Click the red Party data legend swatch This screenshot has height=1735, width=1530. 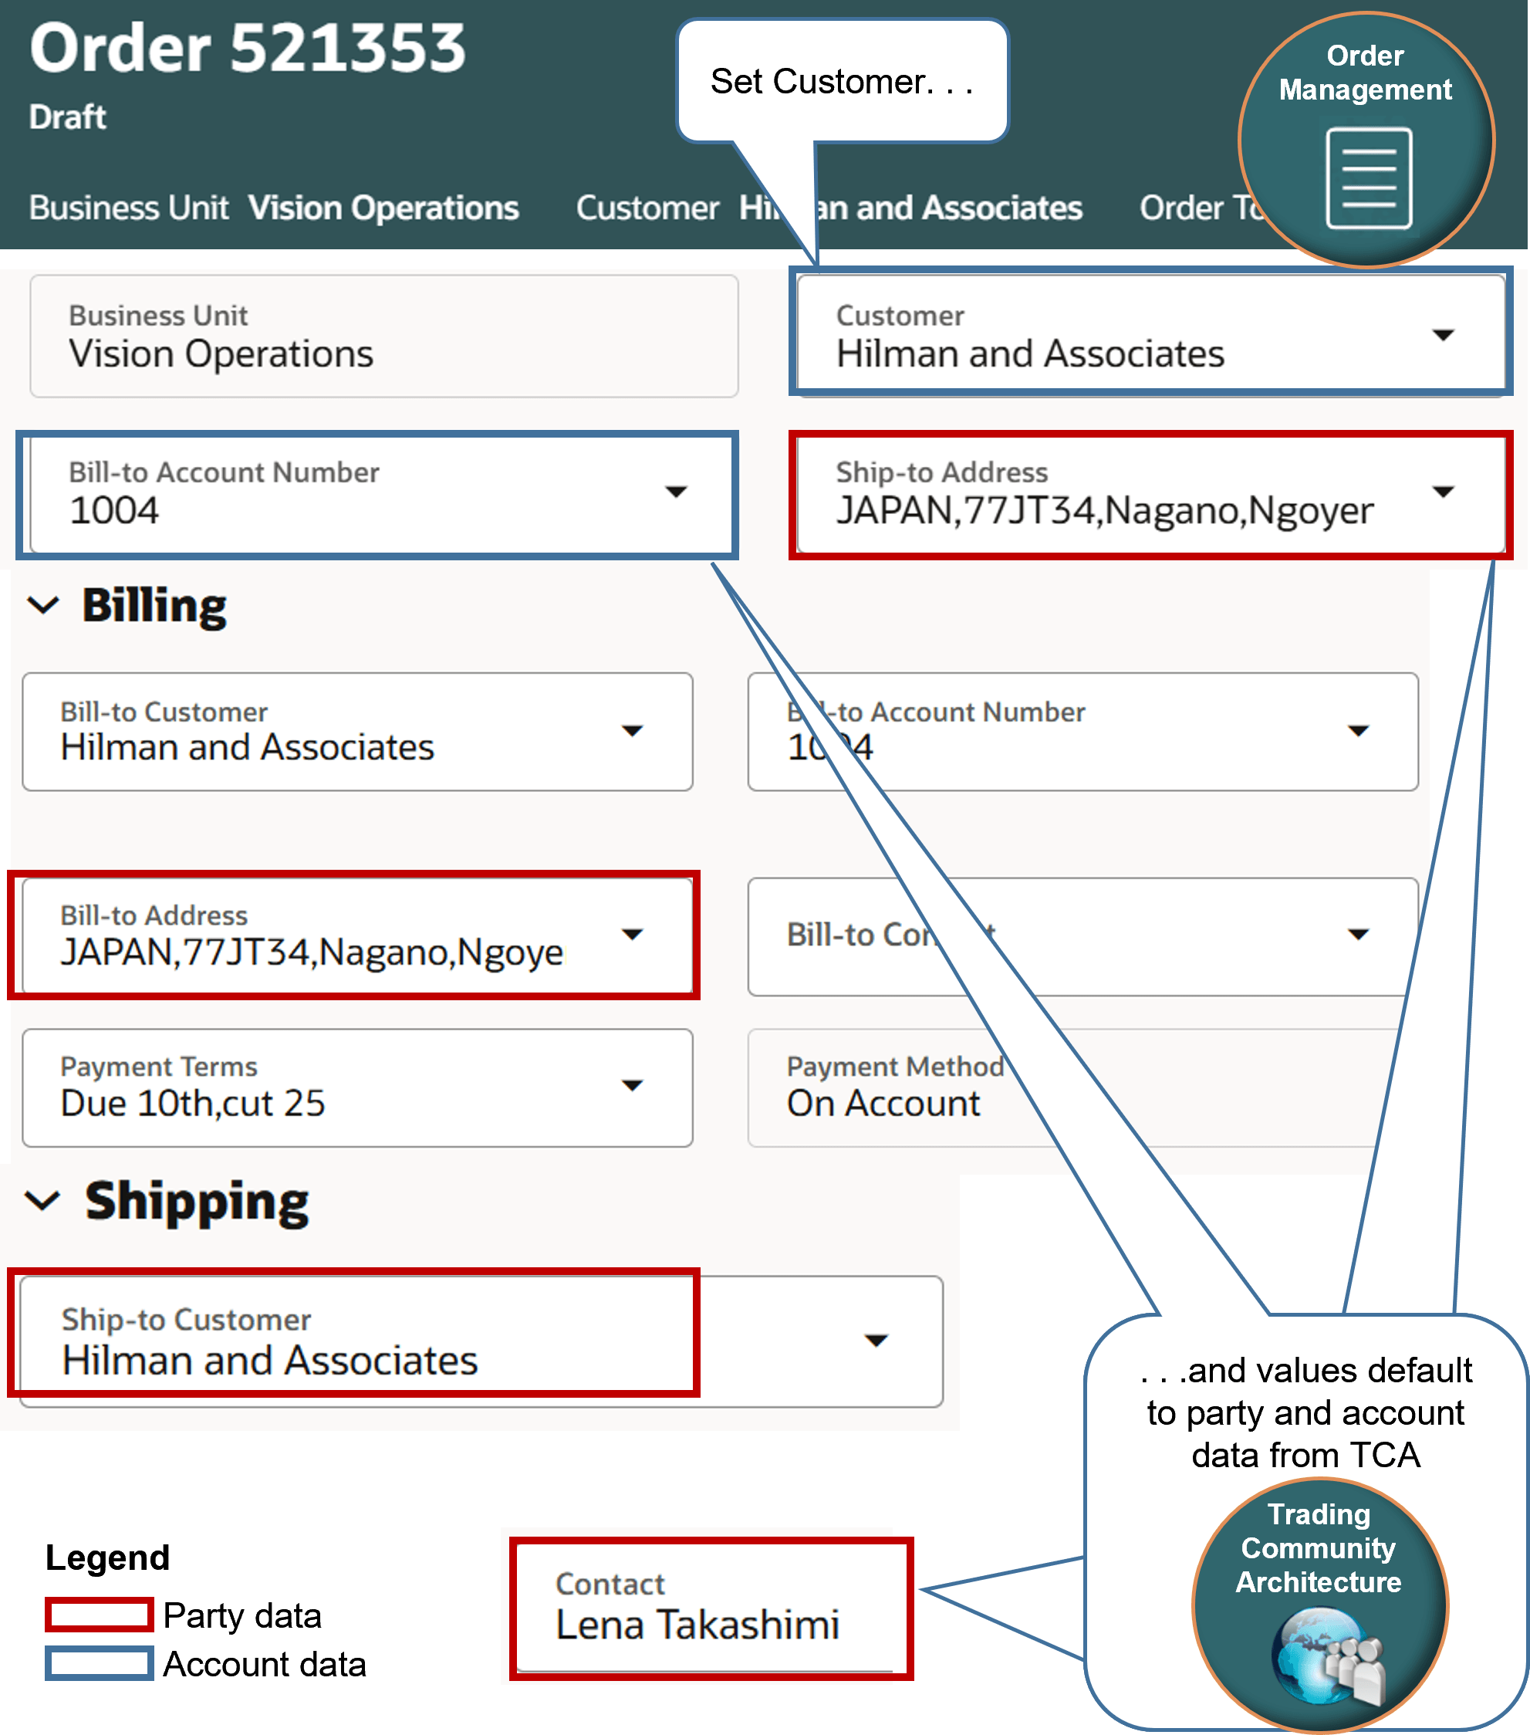point(99,1615)
